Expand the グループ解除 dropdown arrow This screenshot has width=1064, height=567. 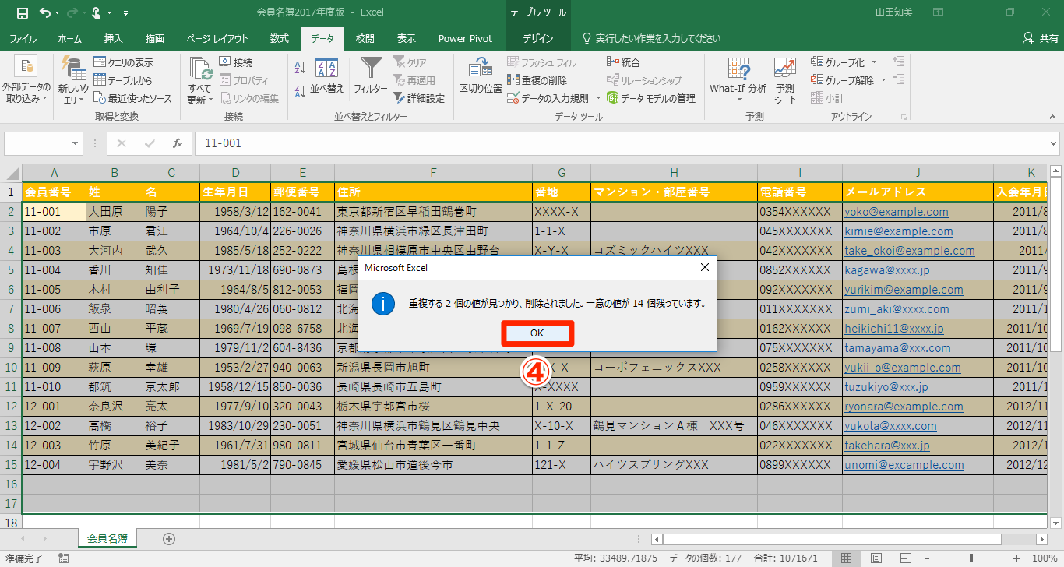[883, 80]
